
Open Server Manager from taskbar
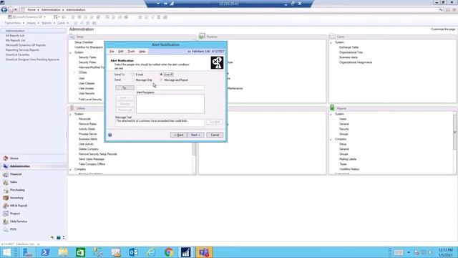tap(27, 252)
